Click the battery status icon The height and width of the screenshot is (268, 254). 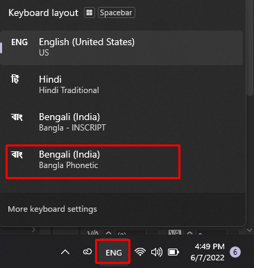point(173,252)
